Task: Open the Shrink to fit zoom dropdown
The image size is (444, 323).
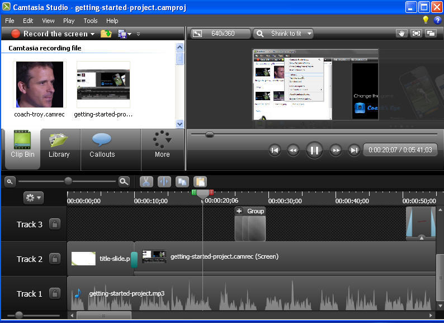Action: [x=283, y=34]
